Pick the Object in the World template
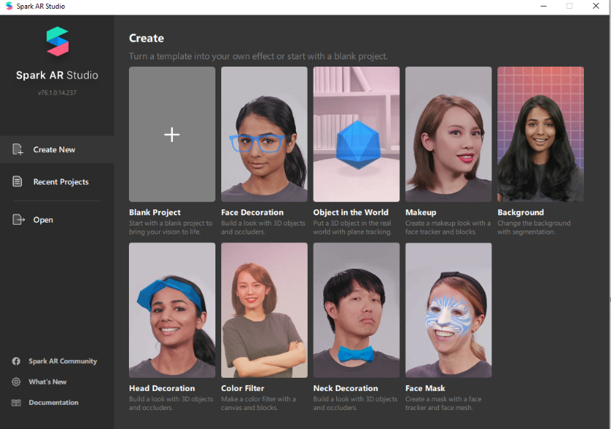This screenshot has width=611, height=429. point(356,135)
